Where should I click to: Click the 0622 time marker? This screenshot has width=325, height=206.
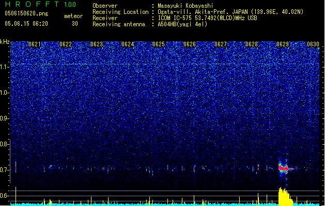[x=66, y=44]
